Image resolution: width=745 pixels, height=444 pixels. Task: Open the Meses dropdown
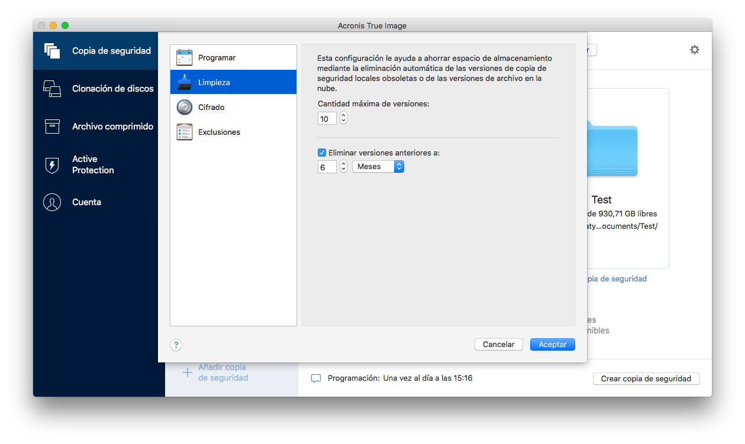[378, 166]
